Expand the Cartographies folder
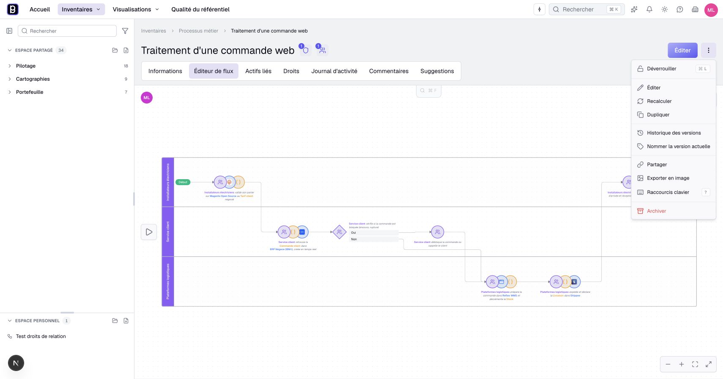 (x=10, y=79)
